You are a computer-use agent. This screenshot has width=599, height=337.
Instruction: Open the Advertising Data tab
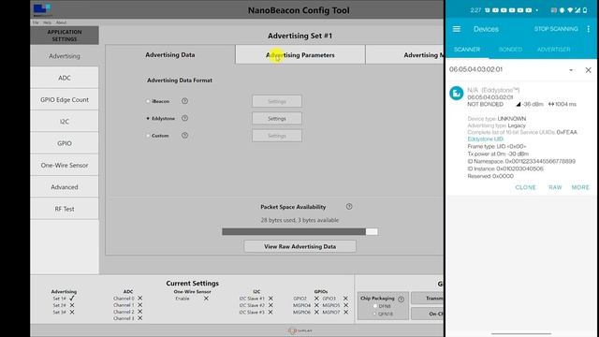[170, 54]
